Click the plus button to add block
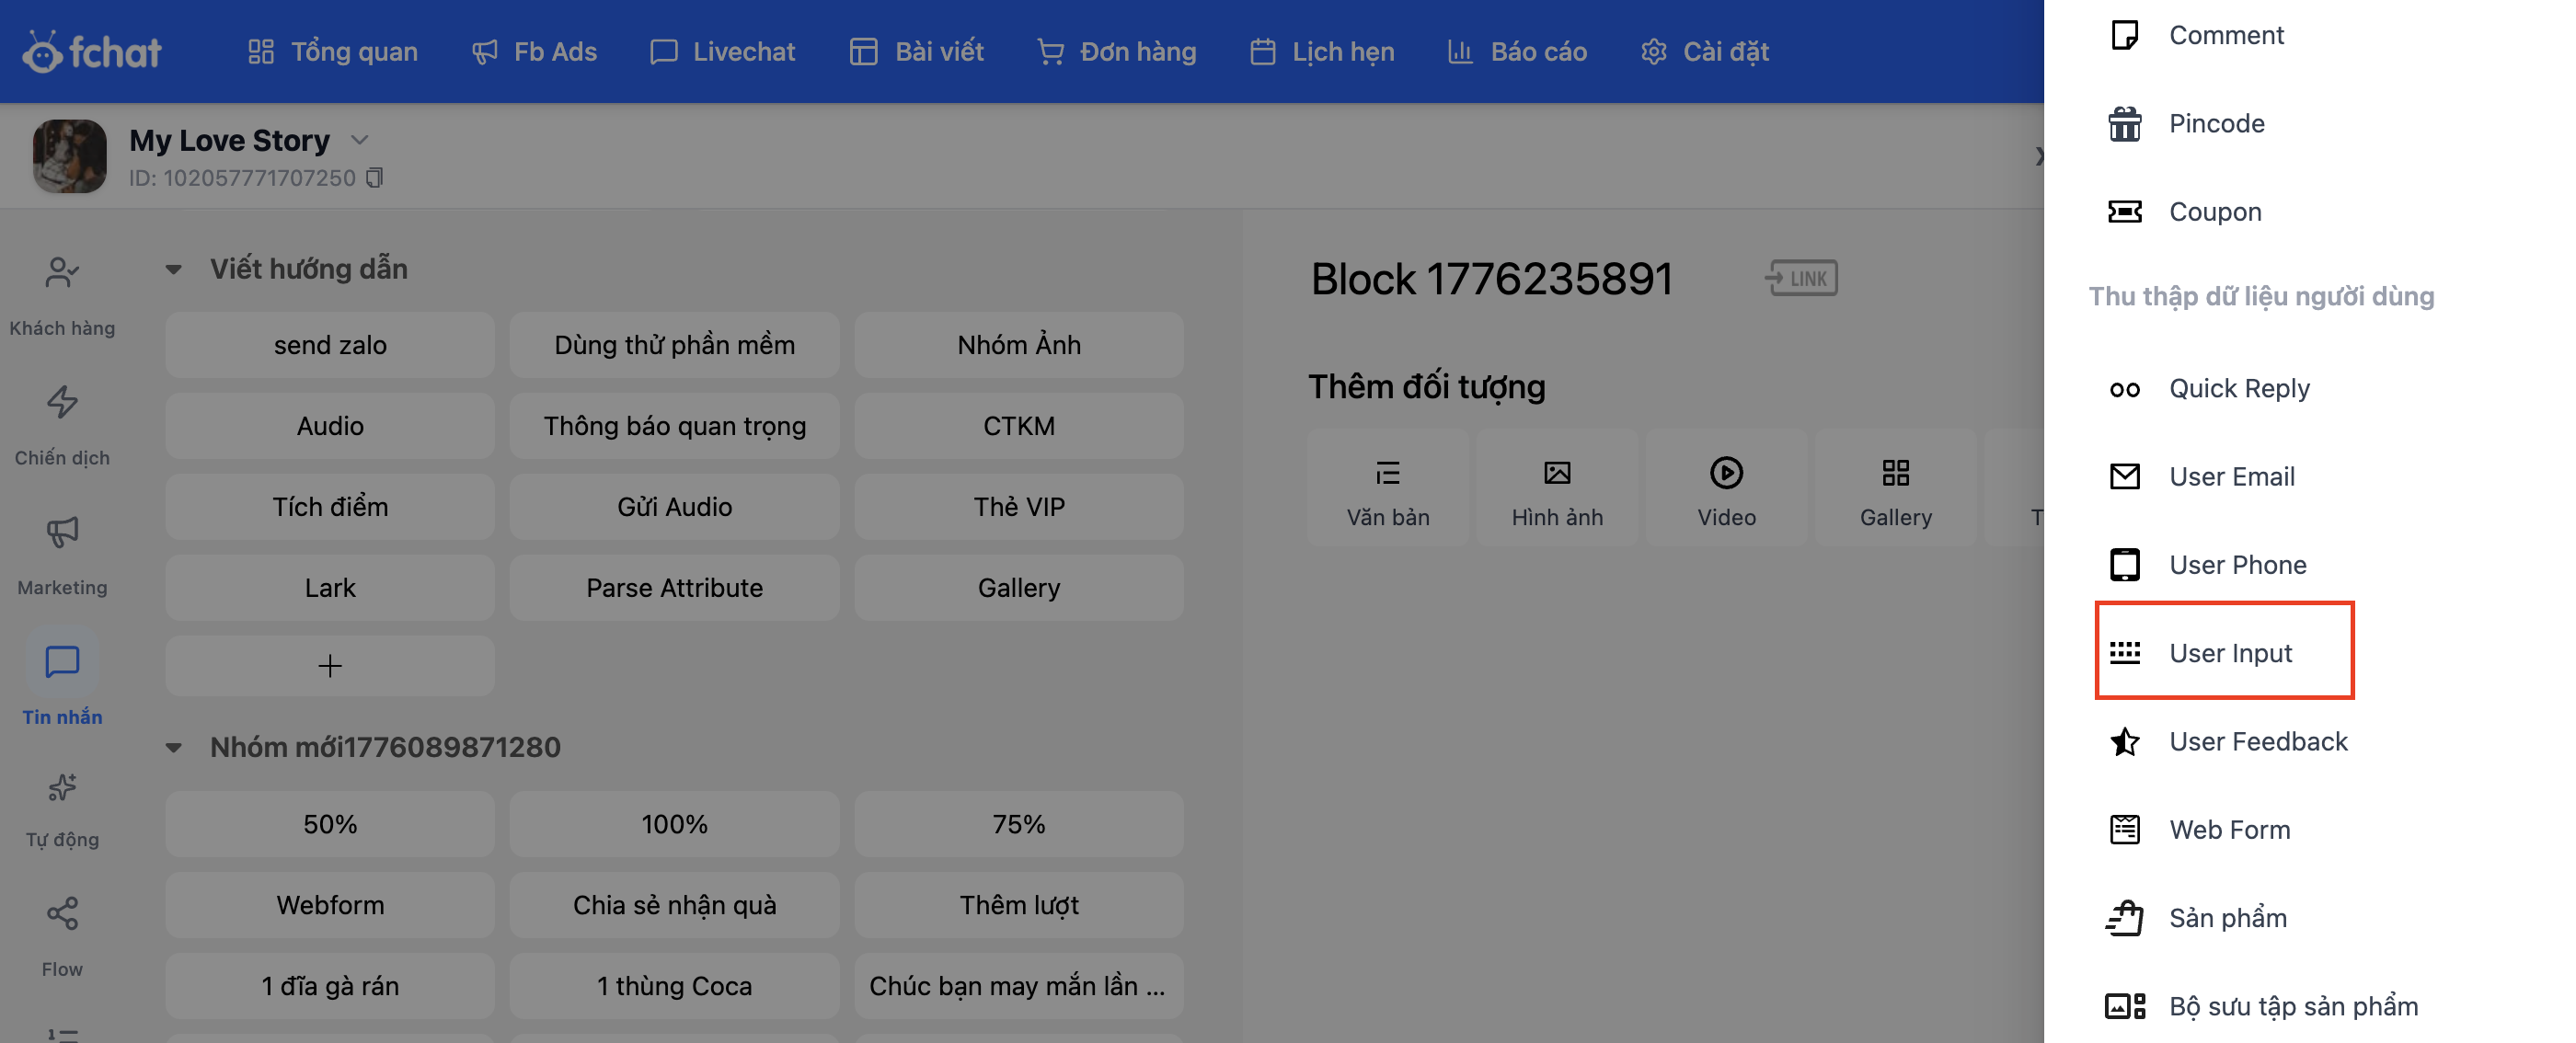Viewport: 2576px width, 1043px height. pos(330,666)
